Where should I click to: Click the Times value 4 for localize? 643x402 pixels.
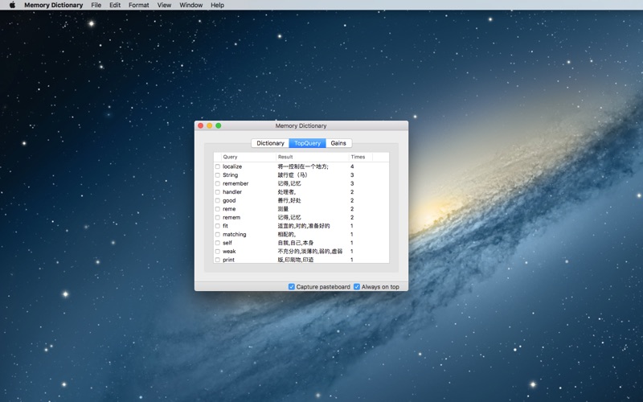(352, 166)
